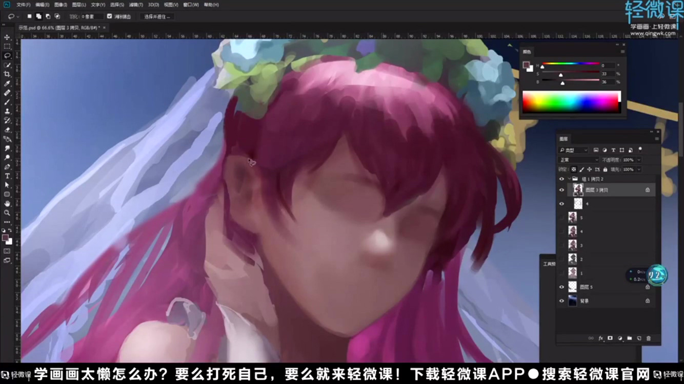The image size is (684, 384).
Task: Close the 示范.psd document tab
Action: click(x=105, y=28)
